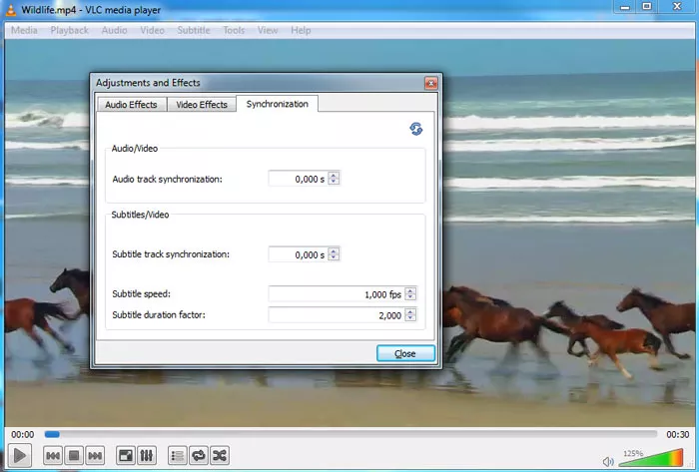Open the View menu
Screen dimensions: 699x472
click(x=268, y=30)
